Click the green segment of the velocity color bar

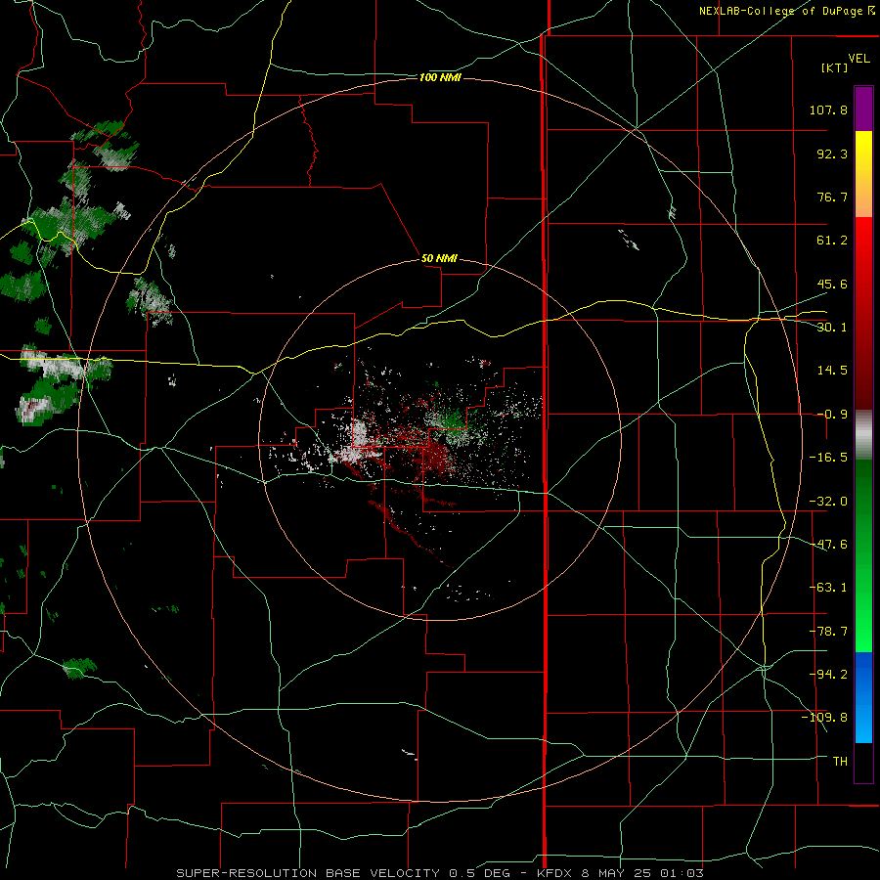pos(863,555)
